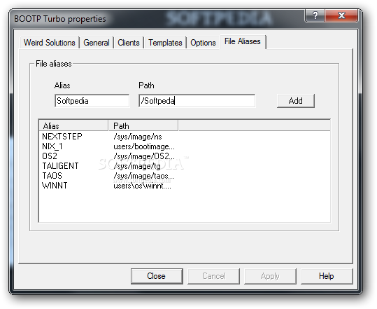Click the Cancel button
This screenshot has height=309, width=377.
pyautogui.click(x=213, y=276)
